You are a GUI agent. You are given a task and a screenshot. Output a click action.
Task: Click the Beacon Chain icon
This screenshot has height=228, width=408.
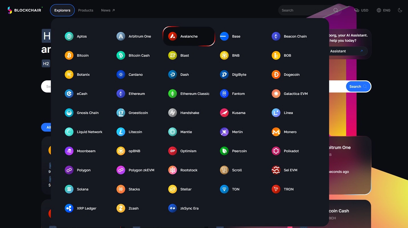[x=276, y=36]
